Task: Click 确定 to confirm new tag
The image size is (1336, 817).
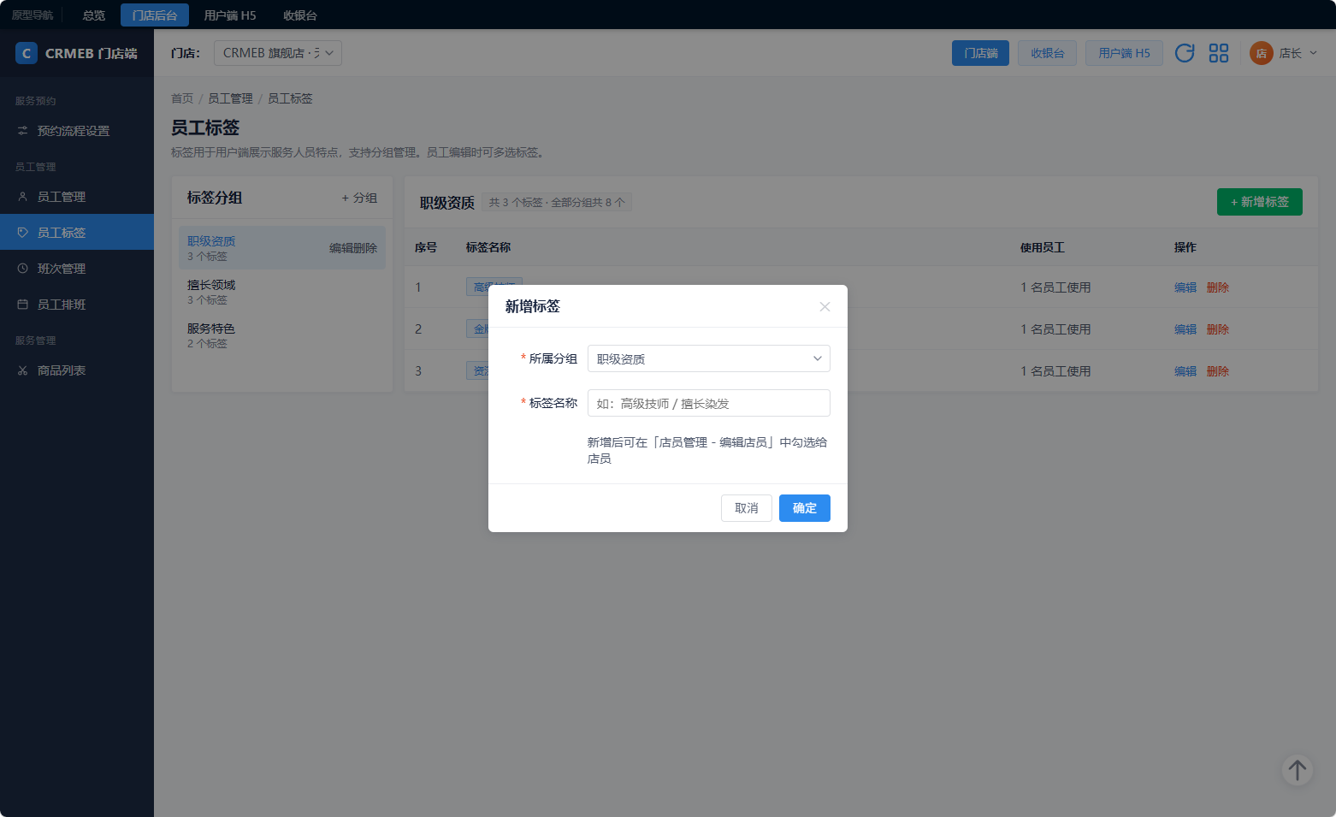Action: [x=805, y=508]
